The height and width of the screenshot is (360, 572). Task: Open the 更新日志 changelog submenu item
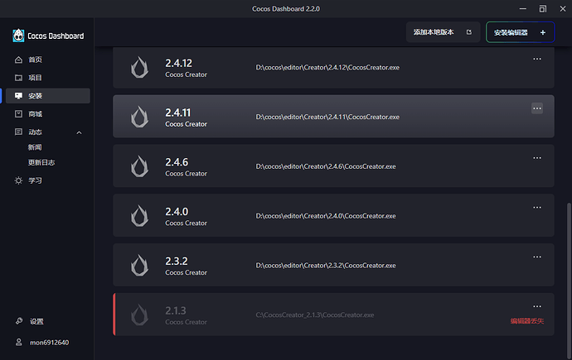point(41,162)
